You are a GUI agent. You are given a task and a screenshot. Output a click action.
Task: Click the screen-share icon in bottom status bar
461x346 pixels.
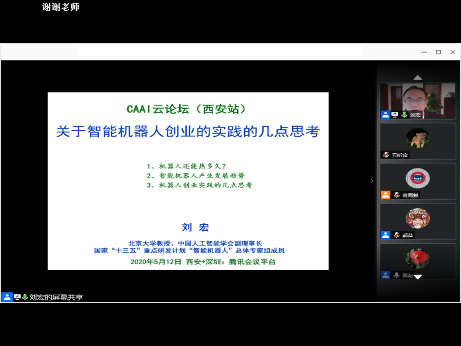click(x=17, y=297)
